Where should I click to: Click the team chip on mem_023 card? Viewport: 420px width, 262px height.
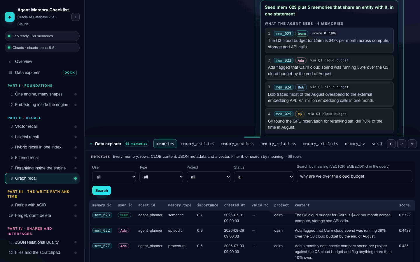click(x=302, y=33)
